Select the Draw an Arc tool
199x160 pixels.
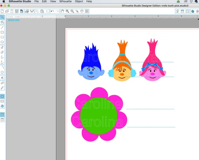pyautogui.click(x=2, y=67)
